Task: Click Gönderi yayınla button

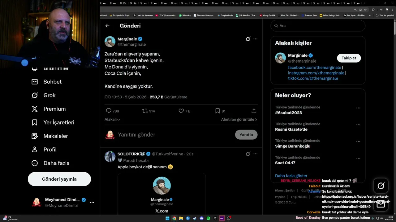Action: coord(59,179)
